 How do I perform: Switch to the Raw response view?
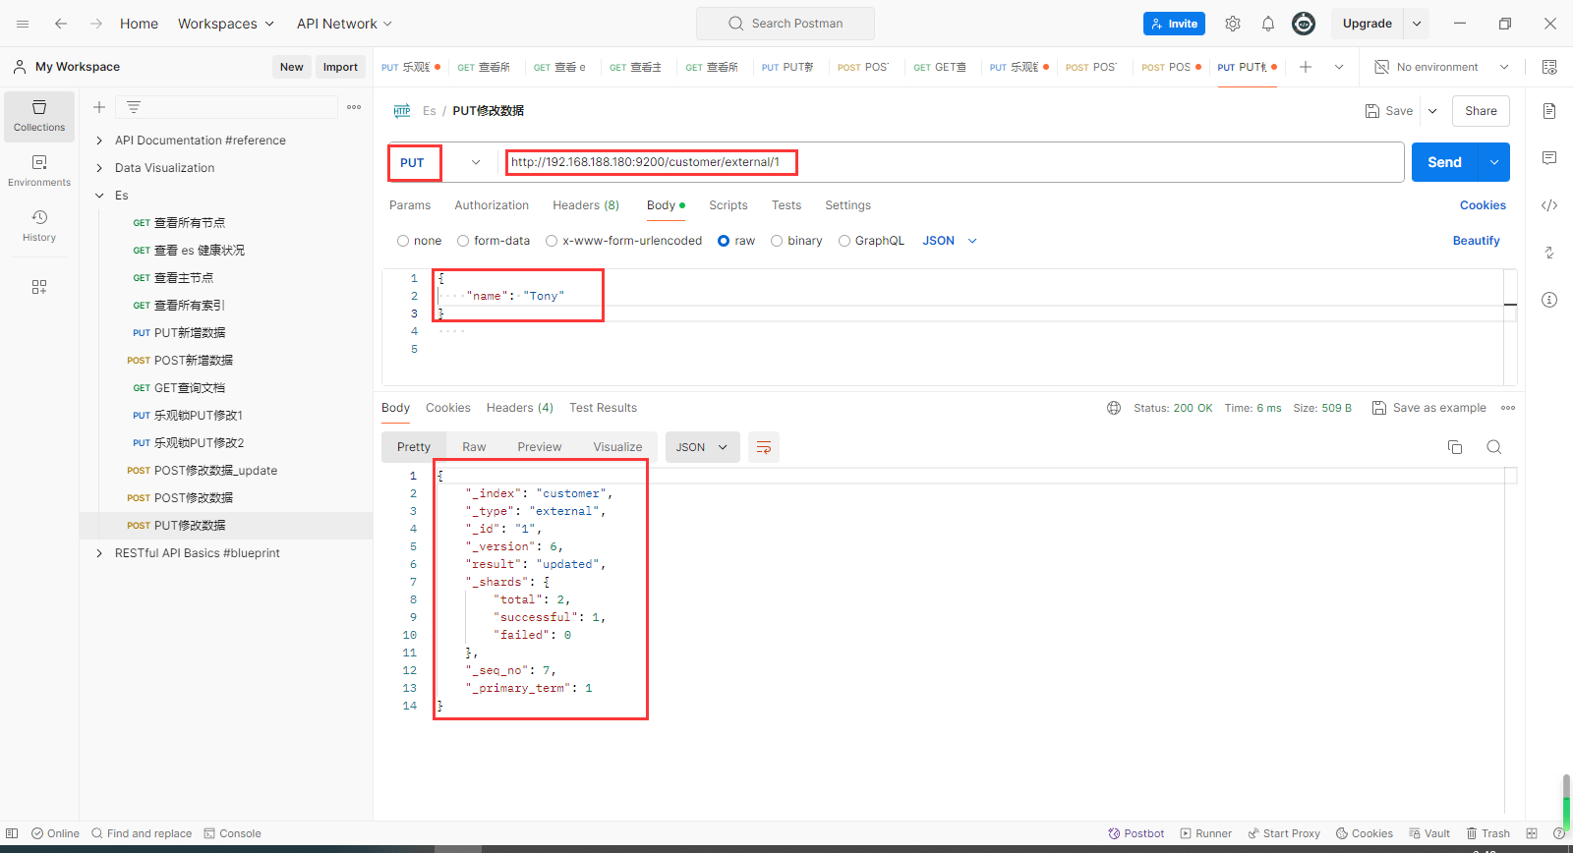coord(474,447)
